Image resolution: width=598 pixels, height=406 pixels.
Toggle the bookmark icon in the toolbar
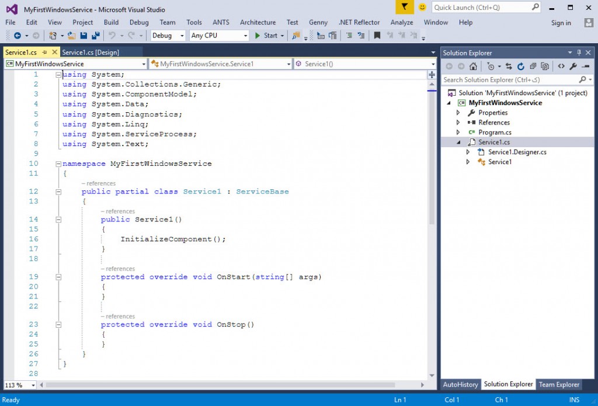pyautogui.click(x=377, y=36)
